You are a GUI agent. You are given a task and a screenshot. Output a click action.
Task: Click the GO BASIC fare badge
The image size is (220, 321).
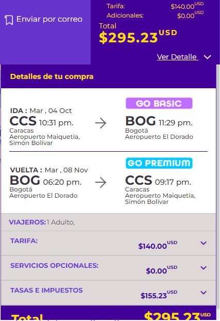(159, 103)
